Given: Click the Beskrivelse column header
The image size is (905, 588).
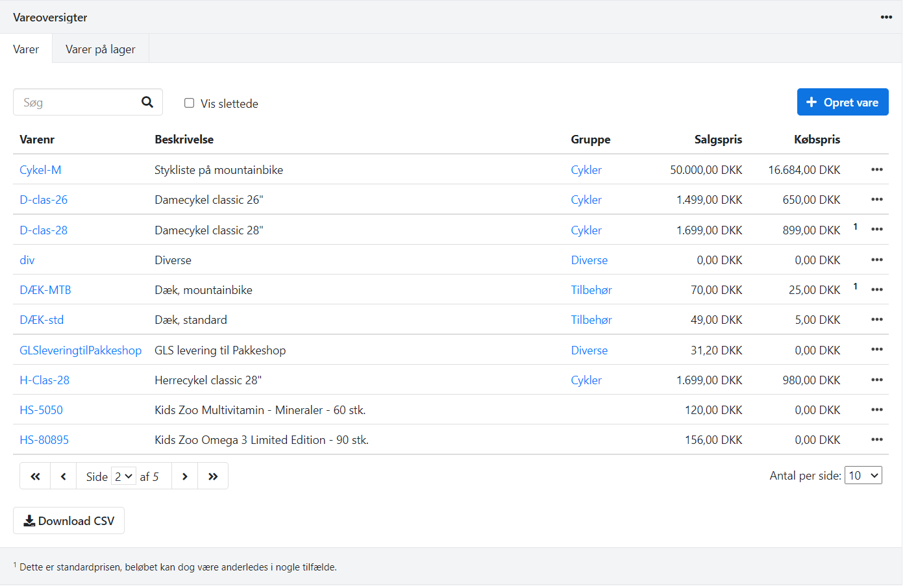Looking at the screenshot, I should tap(184, 140).
